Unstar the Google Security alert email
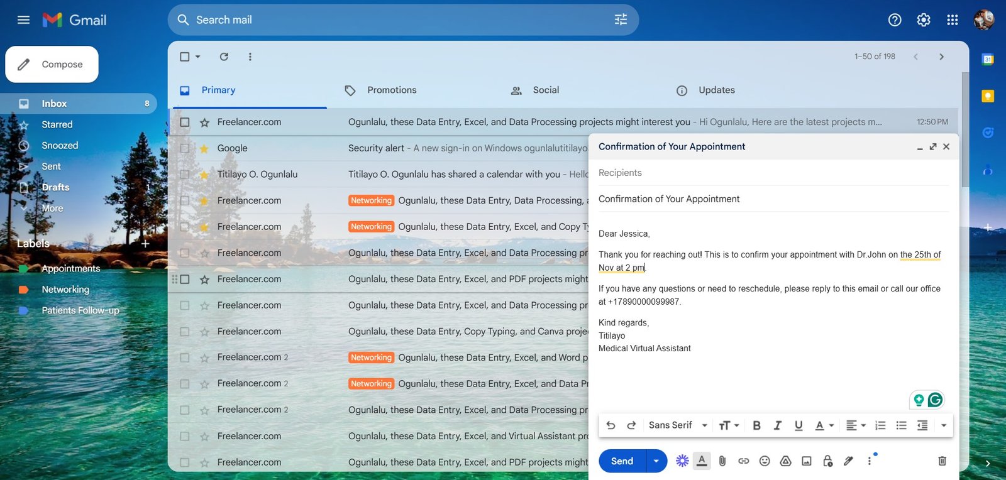This screenshot has height=480, width=1006. pos(204,148)
